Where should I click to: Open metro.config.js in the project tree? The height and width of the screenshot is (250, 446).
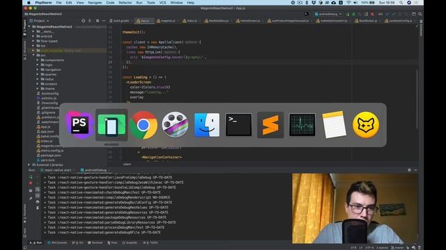tap(50, 151)
